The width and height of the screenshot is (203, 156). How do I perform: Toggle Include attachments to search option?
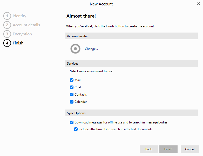pos(76,129)
